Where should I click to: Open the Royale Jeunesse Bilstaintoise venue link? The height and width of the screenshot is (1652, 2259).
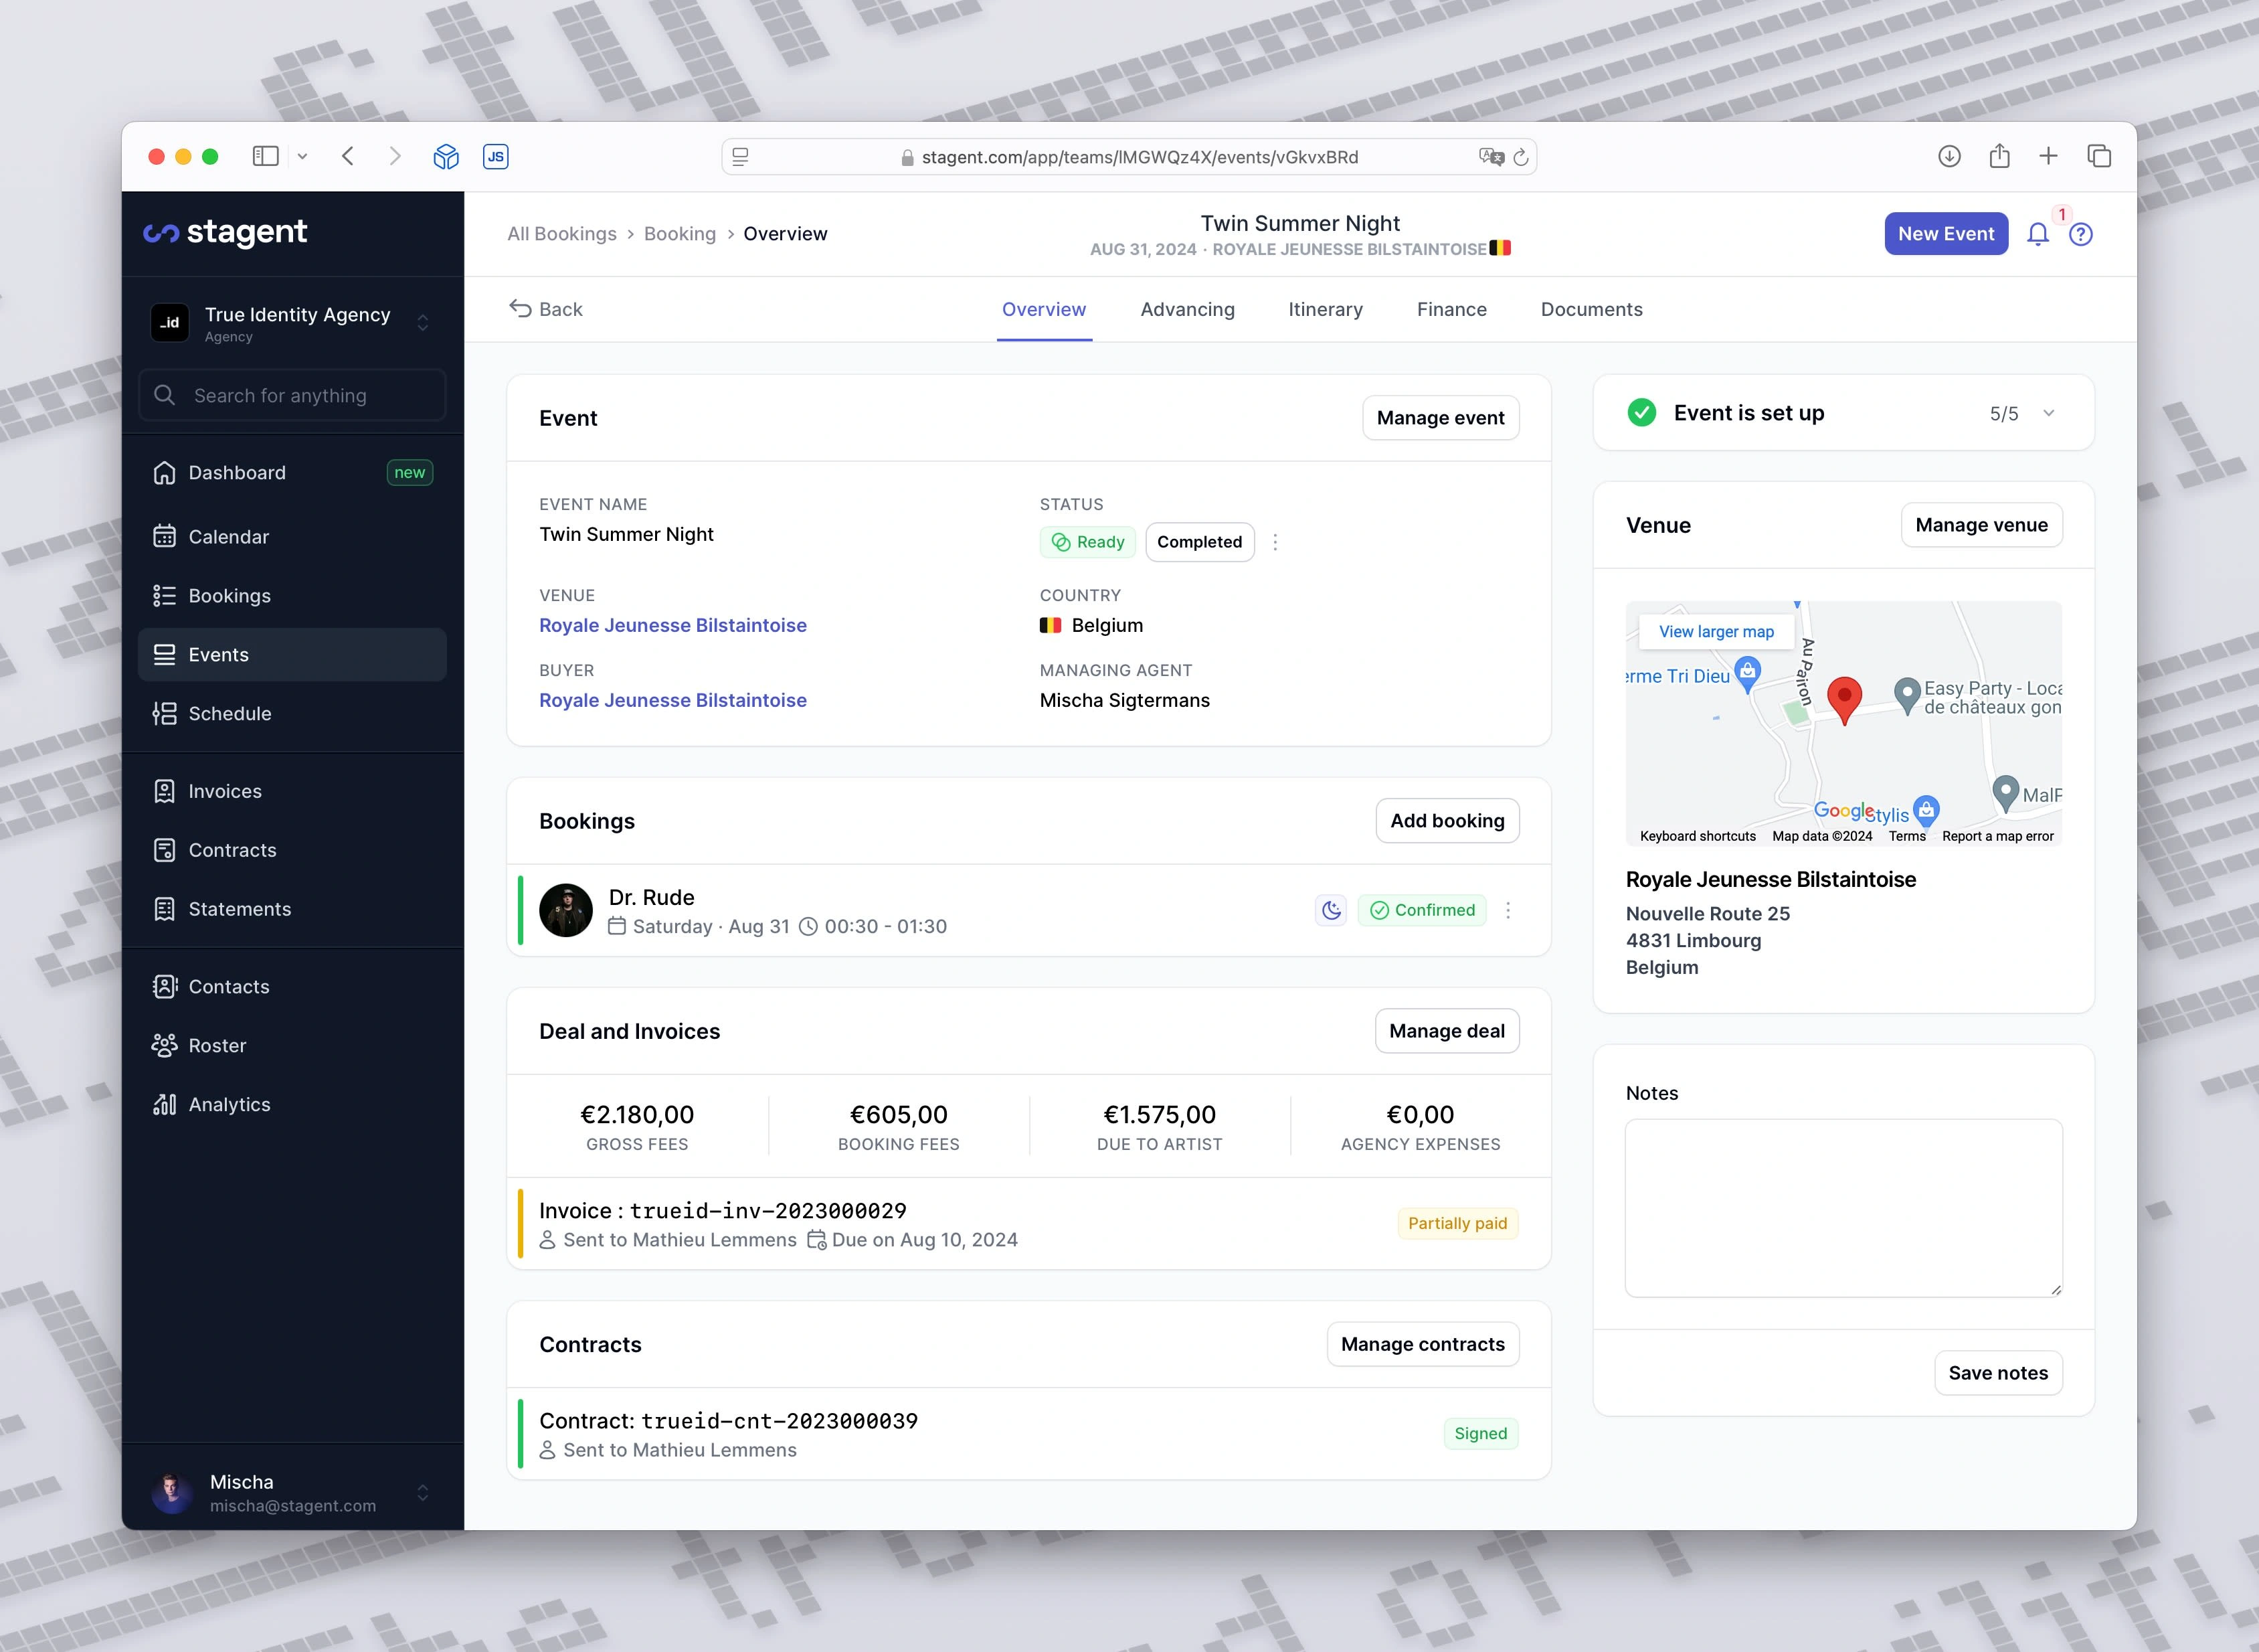pos(672,625)
